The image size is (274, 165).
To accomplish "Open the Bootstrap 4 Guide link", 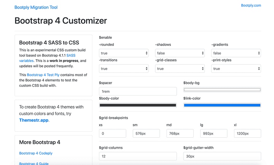I will (34, 163).
